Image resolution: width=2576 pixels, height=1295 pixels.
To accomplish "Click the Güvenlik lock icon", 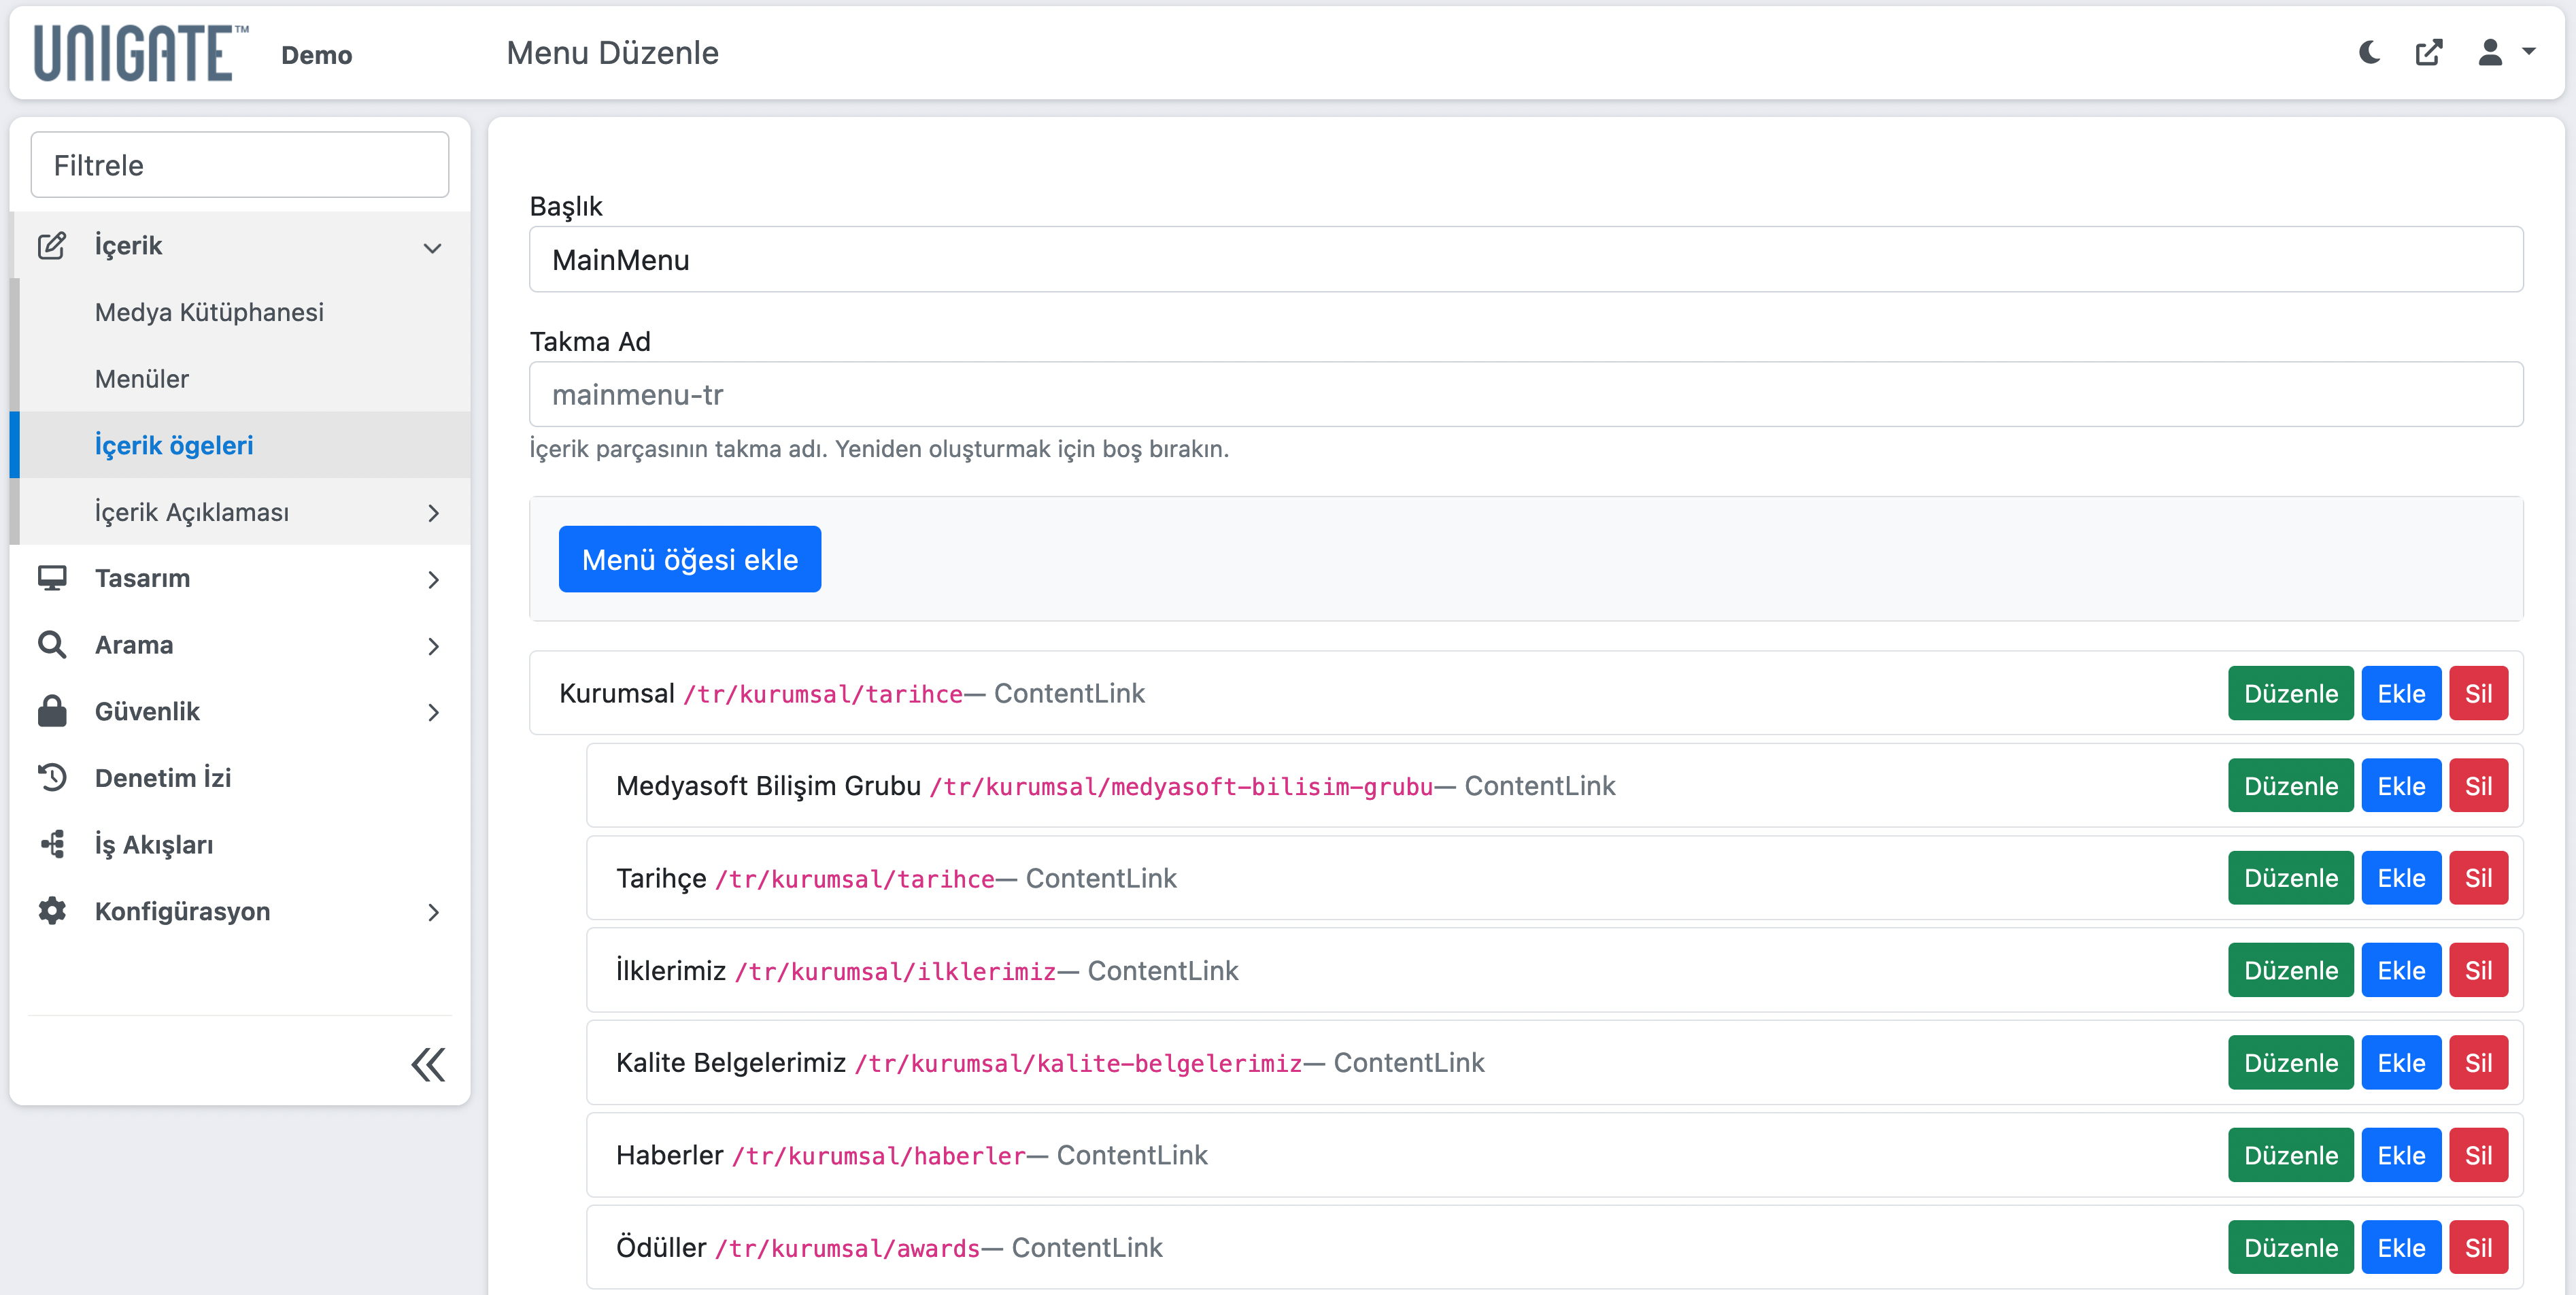I will pos(52,711).
